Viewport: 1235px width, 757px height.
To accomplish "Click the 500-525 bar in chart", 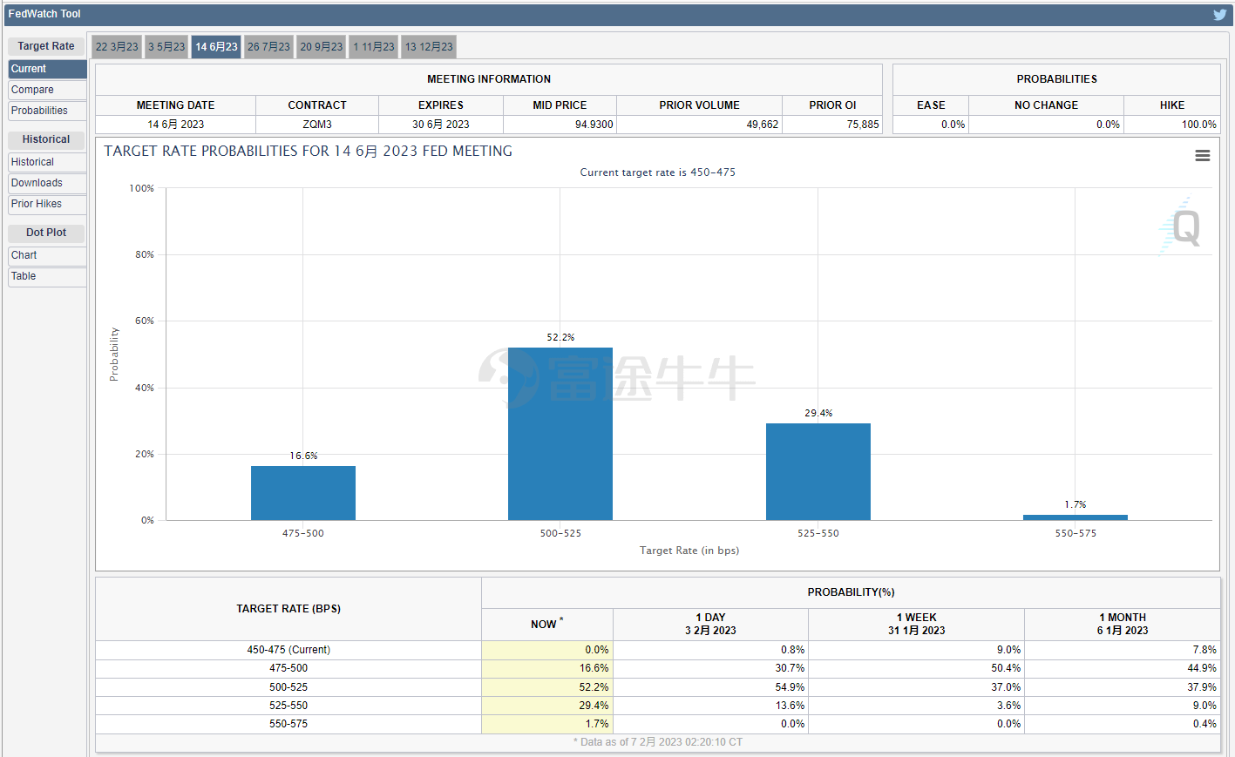I will (x=560, y=434).
